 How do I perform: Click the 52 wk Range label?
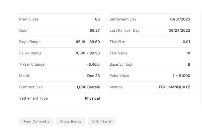click(x=30, y=53)
